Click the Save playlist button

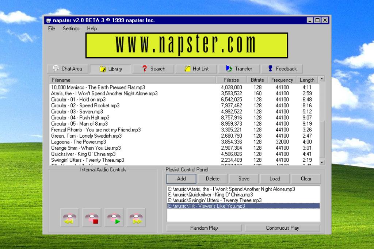(244, 179)
